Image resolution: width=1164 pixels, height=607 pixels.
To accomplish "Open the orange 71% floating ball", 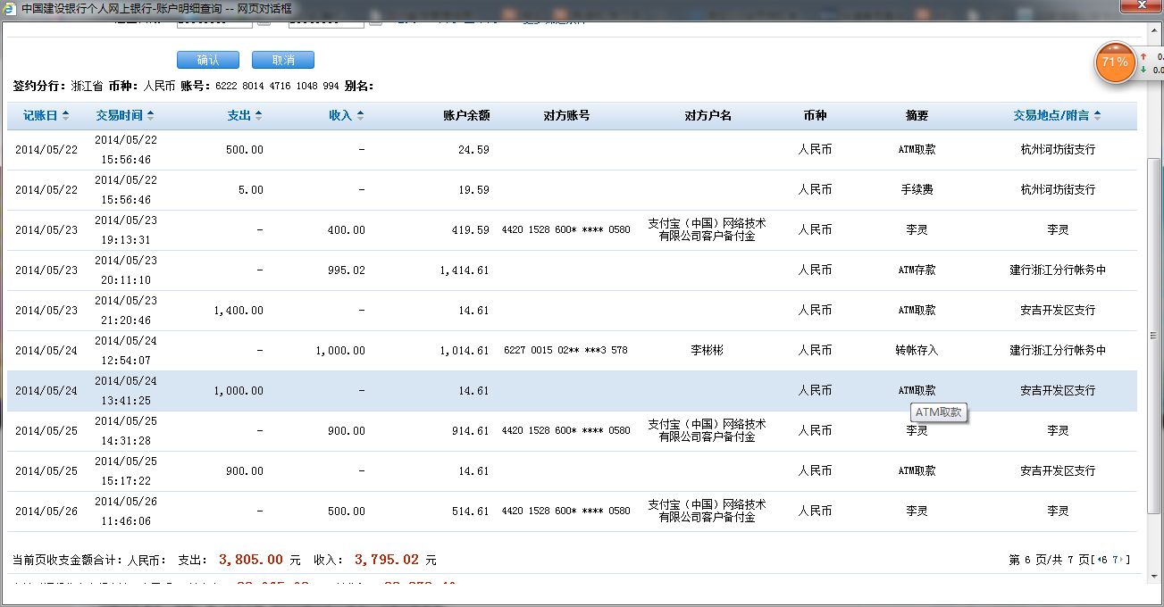I will coord(1115,62).
